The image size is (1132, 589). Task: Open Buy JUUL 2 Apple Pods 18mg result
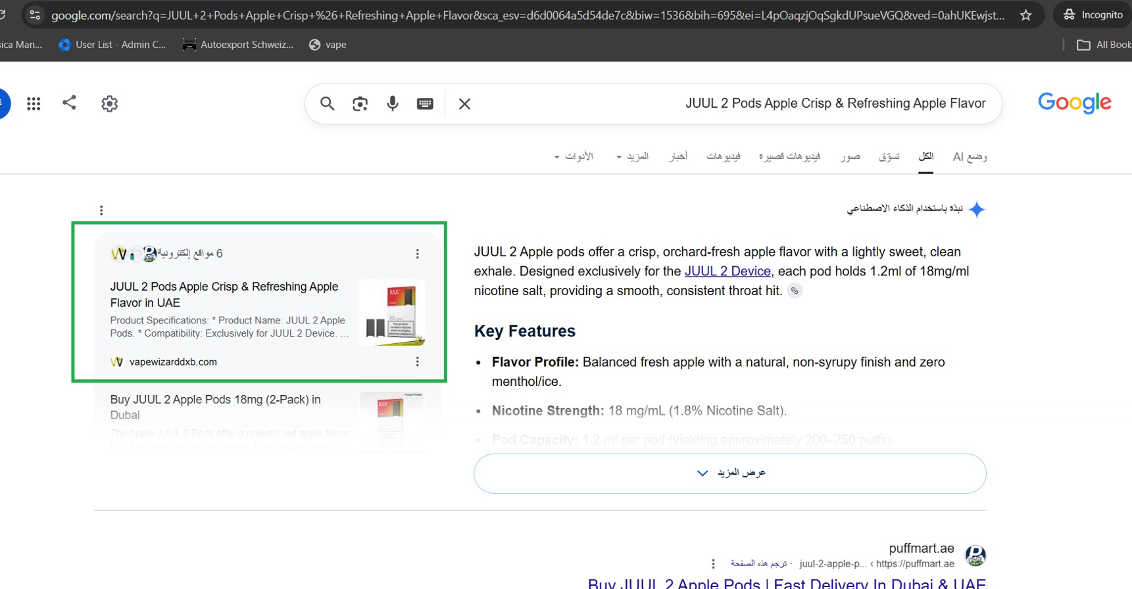215,407
